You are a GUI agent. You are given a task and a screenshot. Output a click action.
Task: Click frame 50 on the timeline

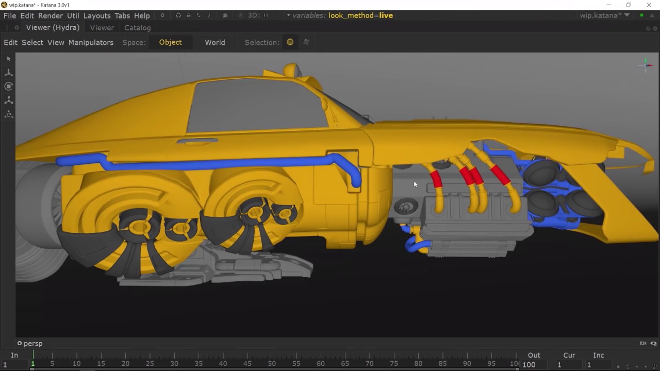click(272, 364)
